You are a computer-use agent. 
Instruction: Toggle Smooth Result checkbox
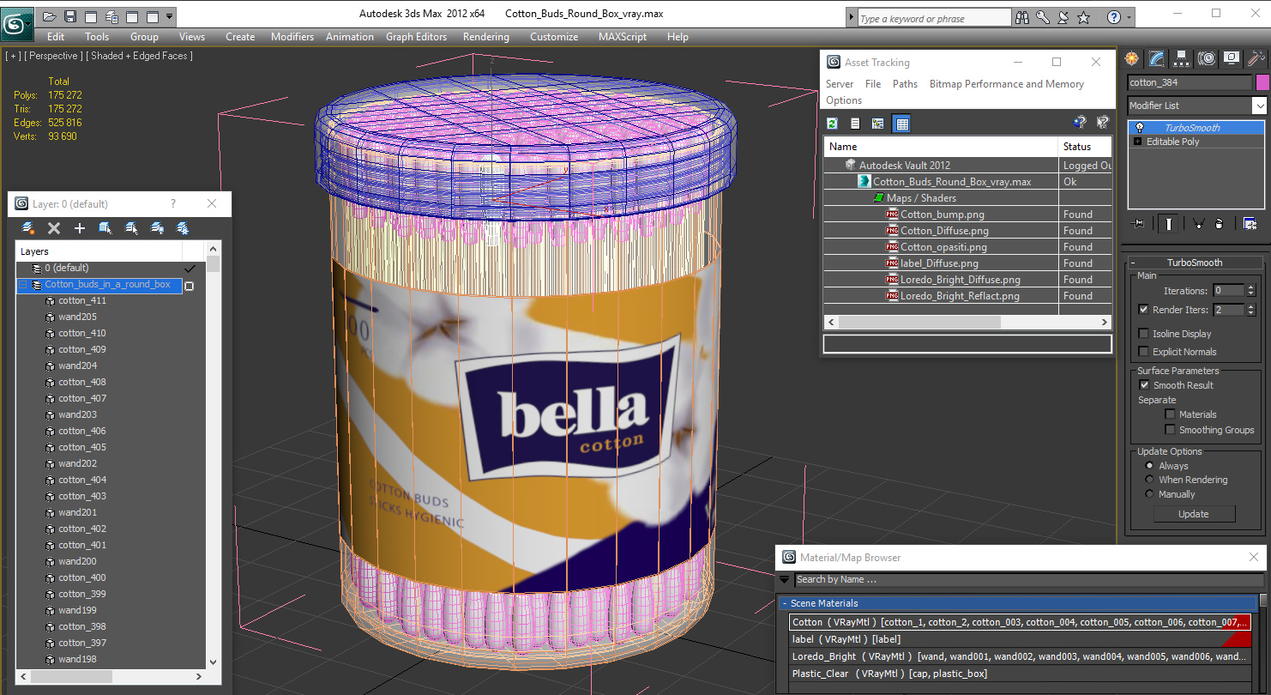click(x=1143, y=385)
